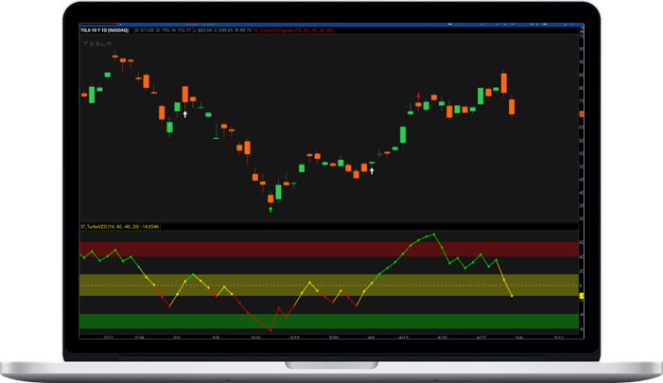Image resolution: width=663 pixels, height=383 pixels.
Task: Click the yellow value marker on indicator axis
Action: 581,296
